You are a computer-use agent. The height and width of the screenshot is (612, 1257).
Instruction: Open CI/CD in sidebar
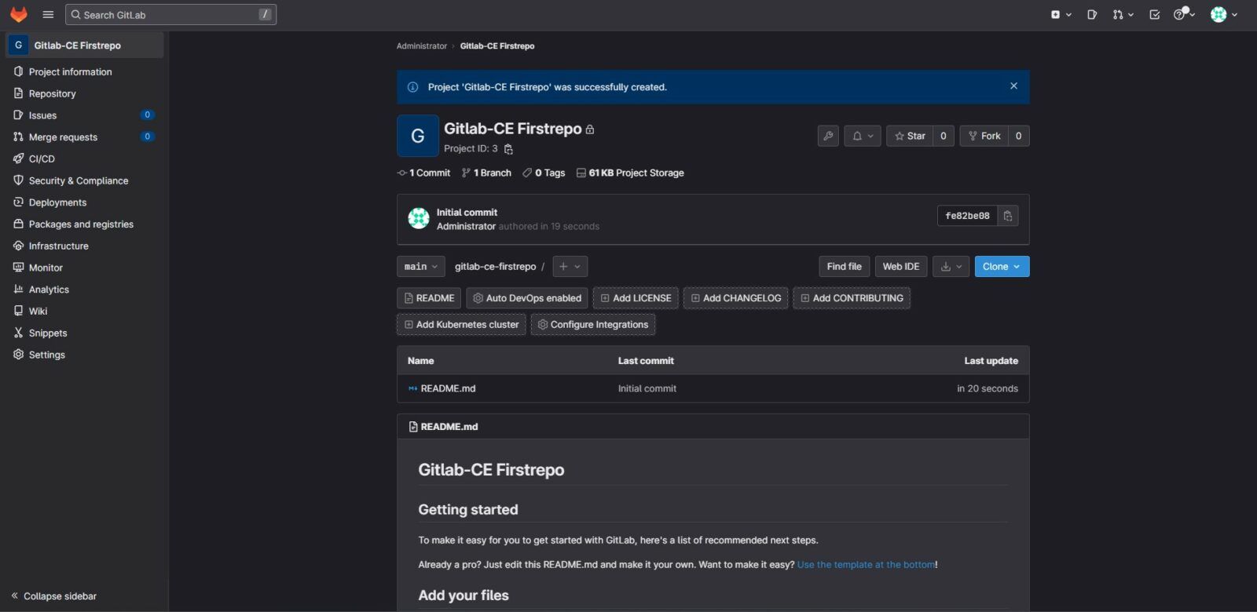tap(85, 158)
